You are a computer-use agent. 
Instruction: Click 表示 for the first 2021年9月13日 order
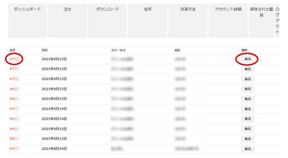click(x=247, y=129)
